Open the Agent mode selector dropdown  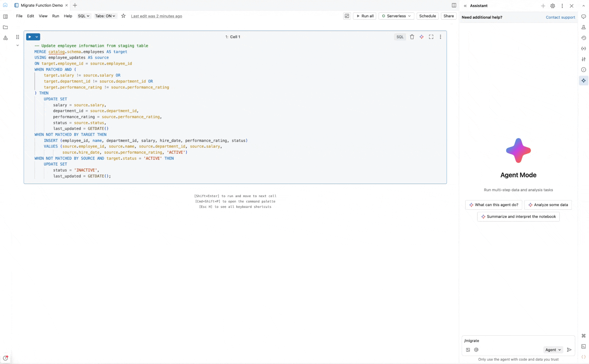(553, 350)
